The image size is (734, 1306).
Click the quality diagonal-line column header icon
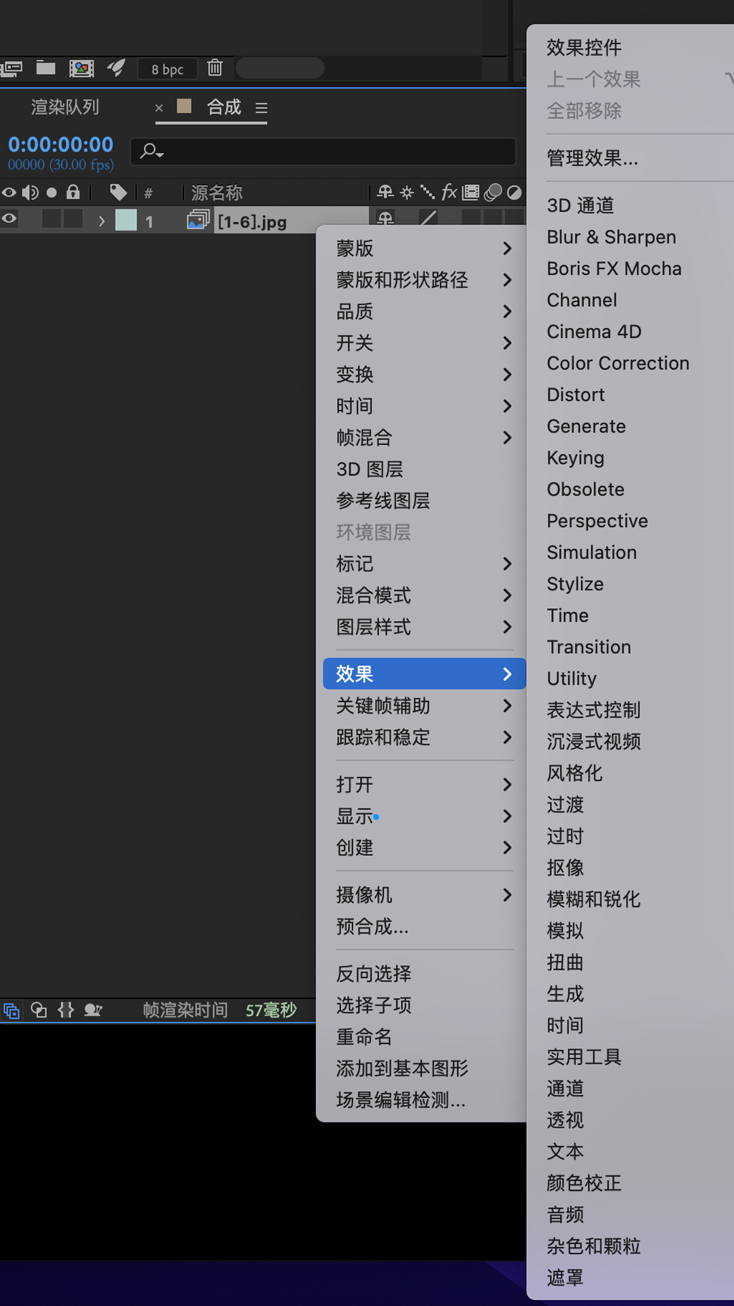point(427,192)
